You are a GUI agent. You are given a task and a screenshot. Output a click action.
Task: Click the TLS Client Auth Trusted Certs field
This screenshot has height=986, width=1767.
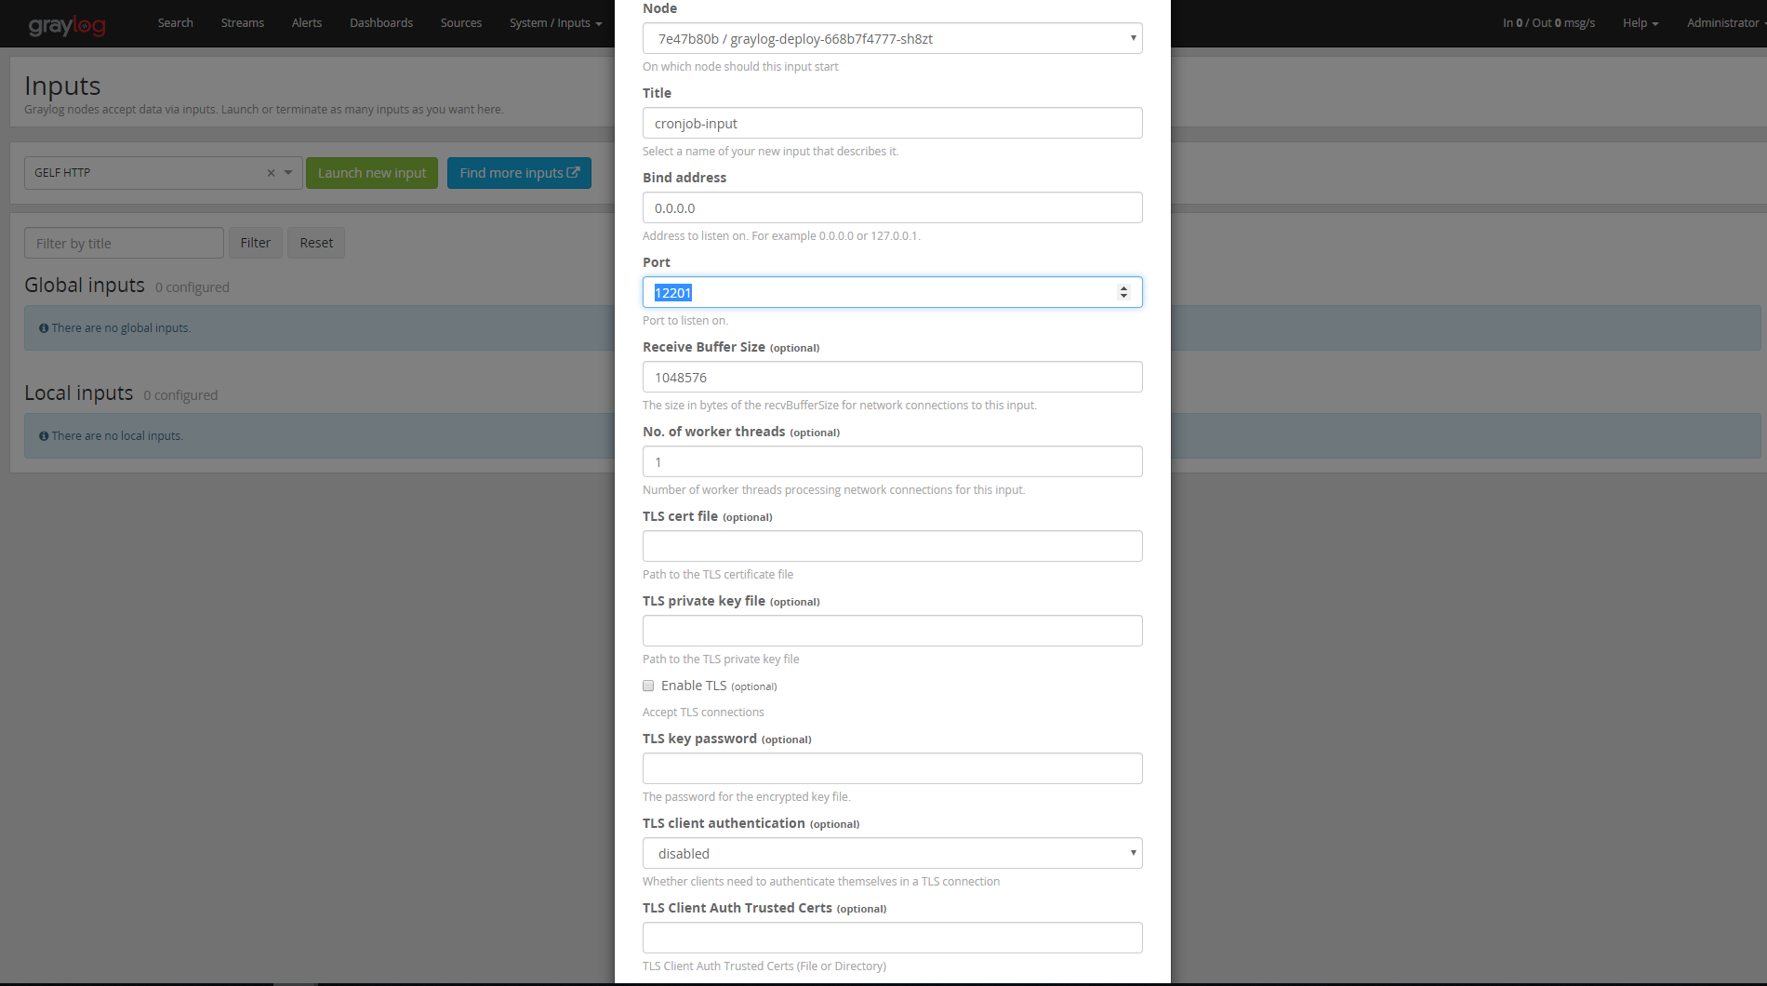point(892,938)
